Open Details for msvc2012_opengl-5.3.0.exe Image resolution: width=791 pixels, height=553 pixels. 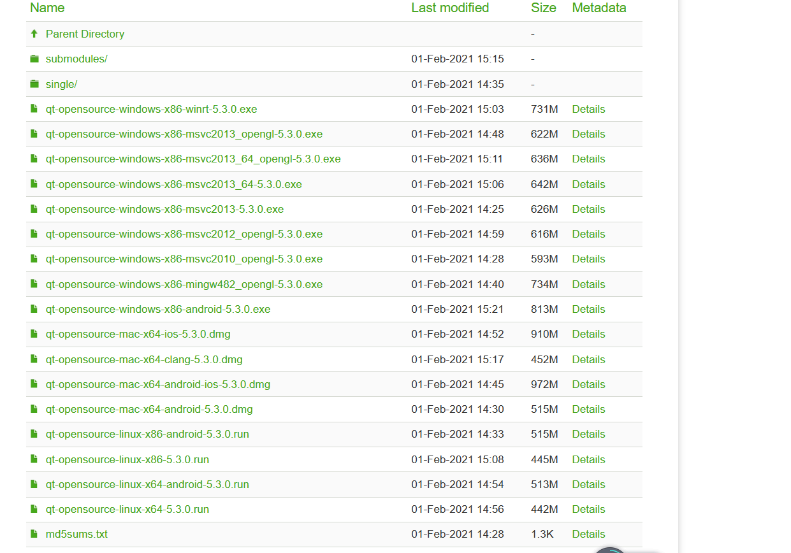click(x=588, y=234)
